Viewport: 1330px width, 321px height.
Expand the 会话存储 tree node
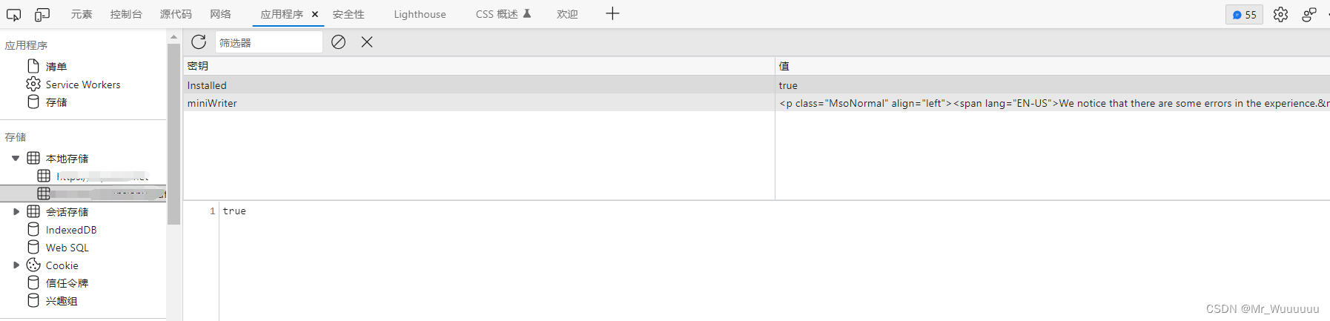(16, 211)
